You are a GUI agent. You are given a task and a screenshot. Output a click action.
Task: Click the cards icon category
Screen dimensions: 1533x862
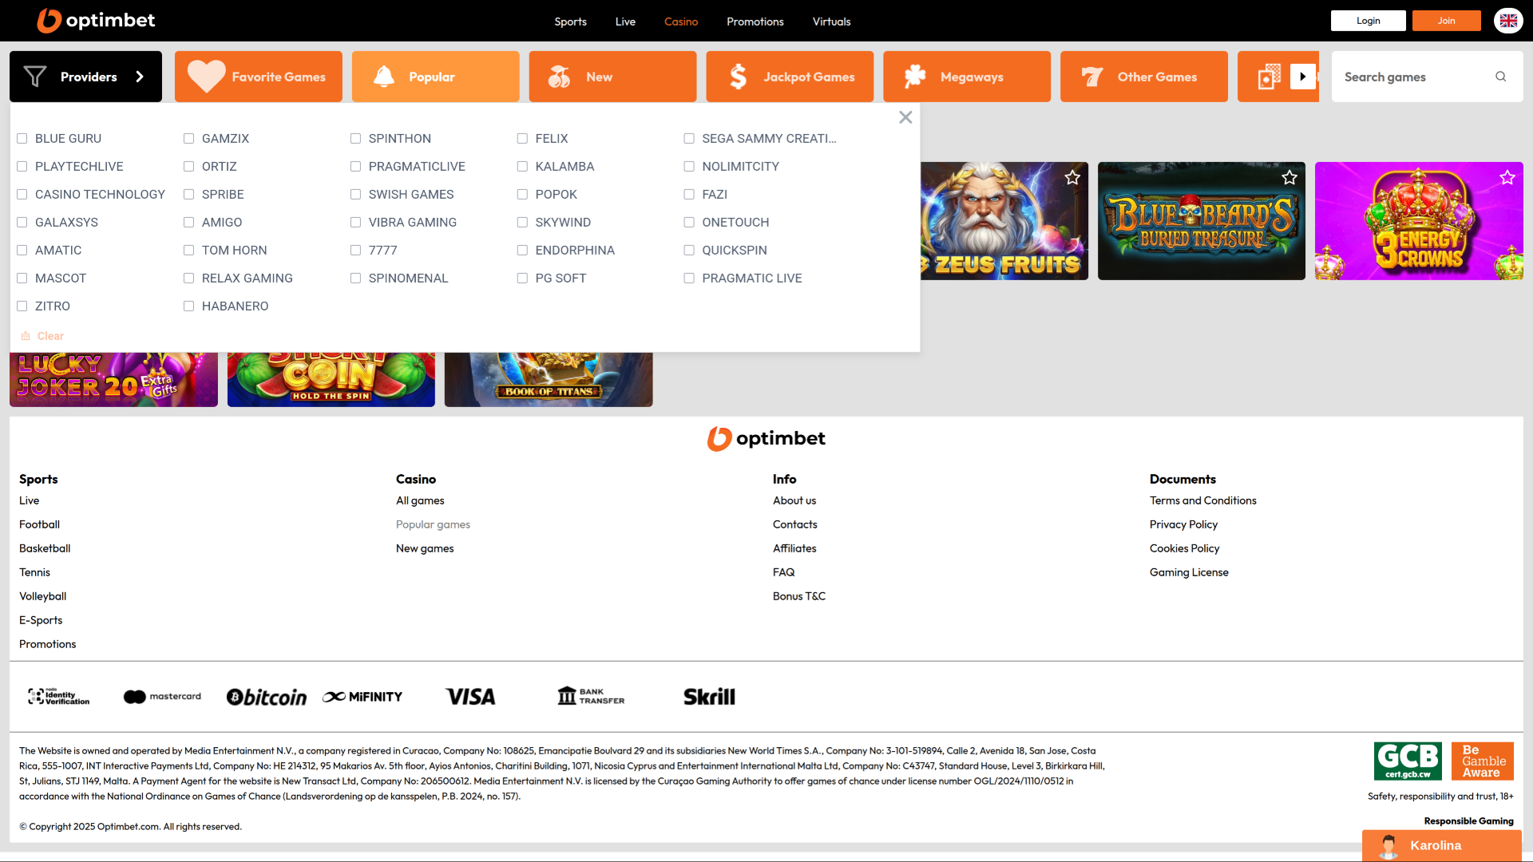tap(1270, 77)
